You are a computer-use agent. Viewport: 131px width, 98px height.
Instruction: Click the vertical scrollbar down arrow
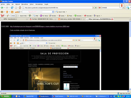130,89
